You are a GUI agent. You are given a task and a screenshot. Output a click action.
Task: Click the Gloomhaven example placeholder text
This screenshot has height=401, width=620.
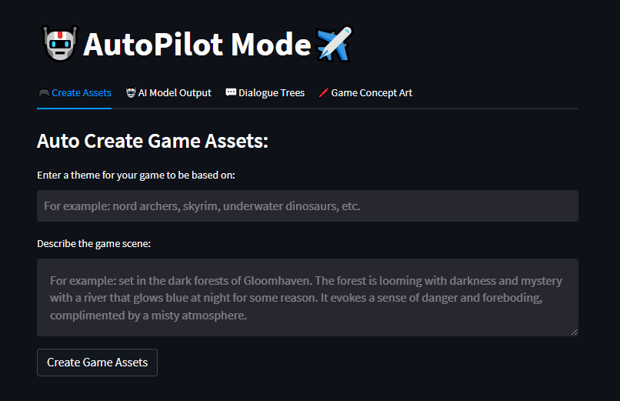point(306,298)
